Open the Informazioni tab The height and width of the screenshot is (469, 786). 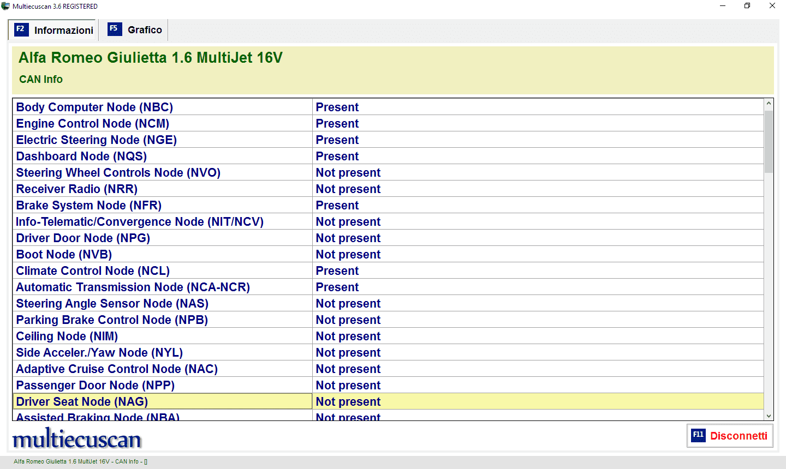tap(53, 30)
